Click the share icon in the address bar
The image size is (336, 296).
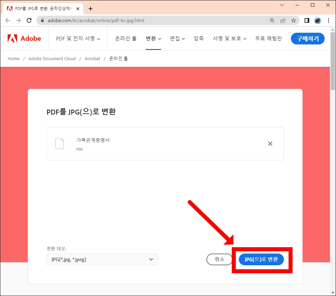(283, 20)
